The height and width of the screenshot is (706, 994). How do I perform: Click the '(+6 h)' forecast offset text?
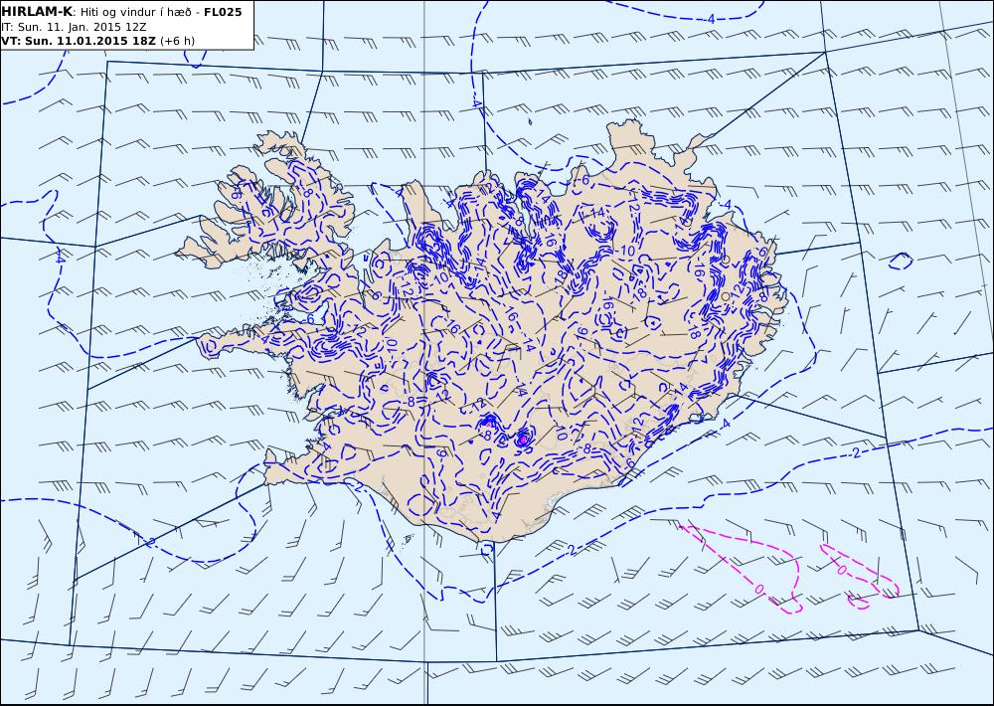point(178,41)
